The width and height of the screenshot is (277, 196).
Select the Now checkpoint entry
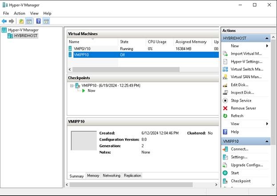point(91,91)
